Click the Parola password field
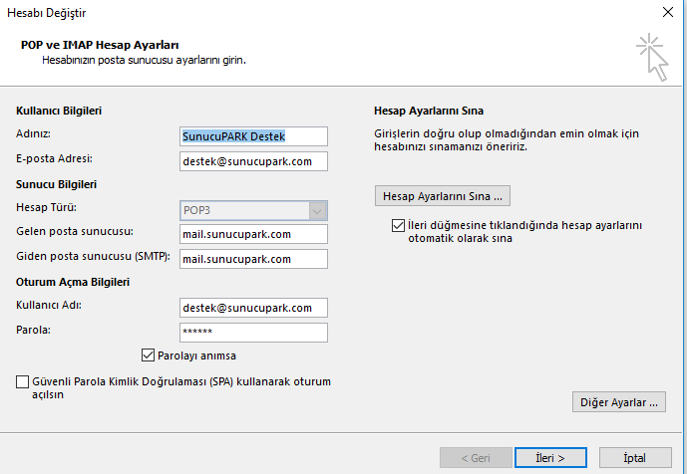Viewport: 687px width, 474px height. click(x=253, y=333)
